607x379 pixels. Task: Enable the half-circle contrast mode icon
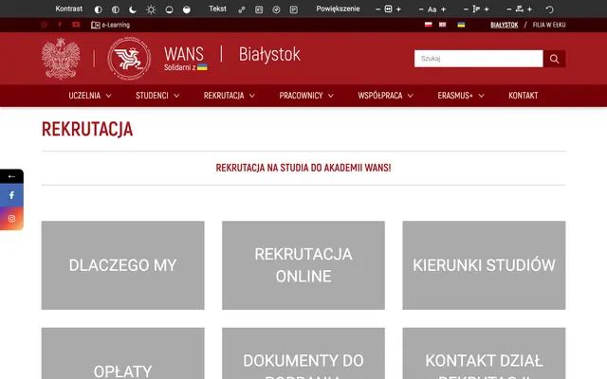tap(99, 9)
